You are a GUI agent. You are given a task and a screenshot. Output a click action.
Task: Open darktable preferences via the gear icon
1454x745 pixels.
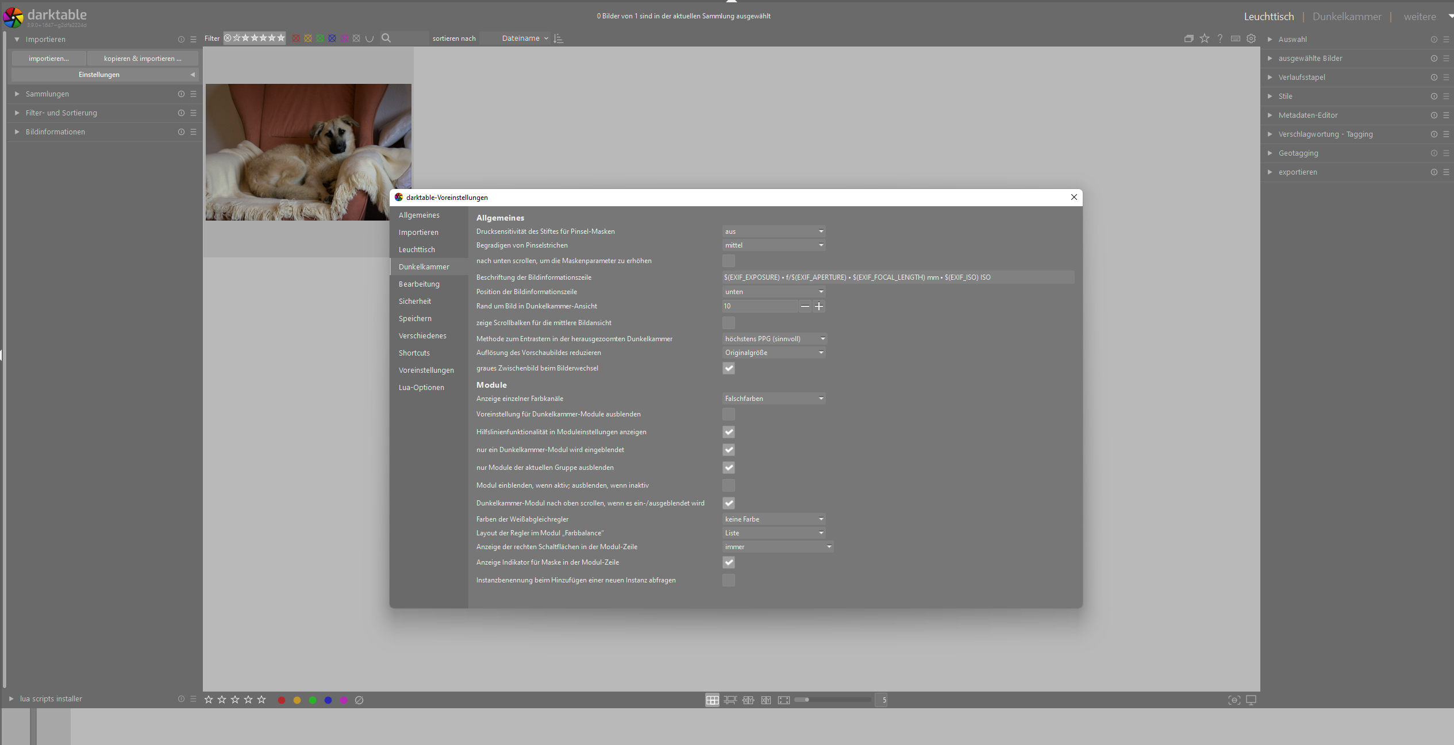pos(1251,38)
